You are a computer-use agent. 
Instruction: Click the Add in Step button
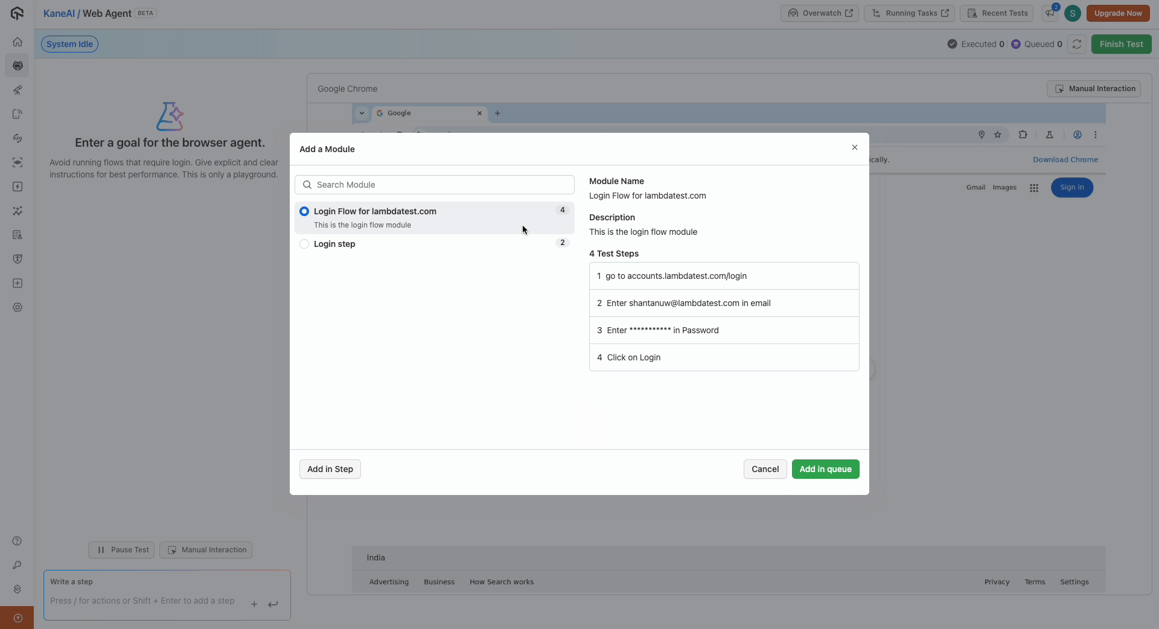[x=330, y=469]
